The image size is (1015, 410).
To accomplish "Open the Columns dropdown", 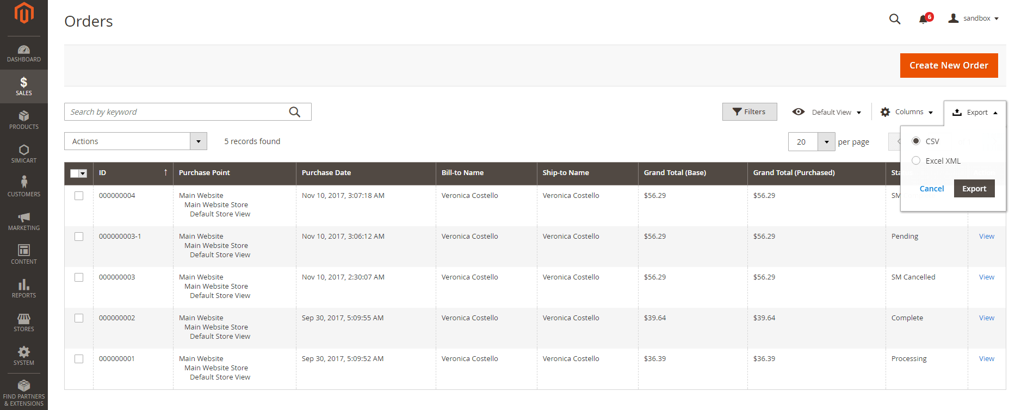I will pyautogui.click(x=907, y=112).
